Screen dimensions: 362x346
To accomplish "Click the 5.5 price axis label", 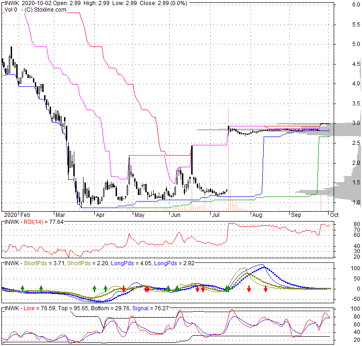I will (356, 25).
